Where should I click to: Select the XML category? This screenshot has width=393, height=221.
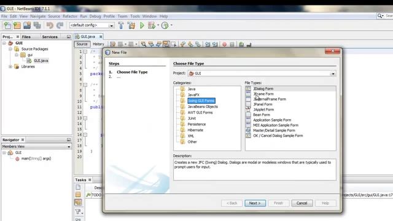[191, 136]
